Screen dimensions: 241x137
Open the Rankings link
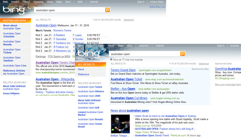pos(41,56)
